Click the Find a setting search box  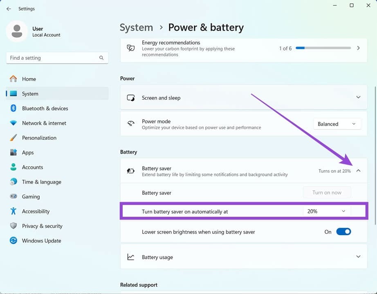pos(57,58)
